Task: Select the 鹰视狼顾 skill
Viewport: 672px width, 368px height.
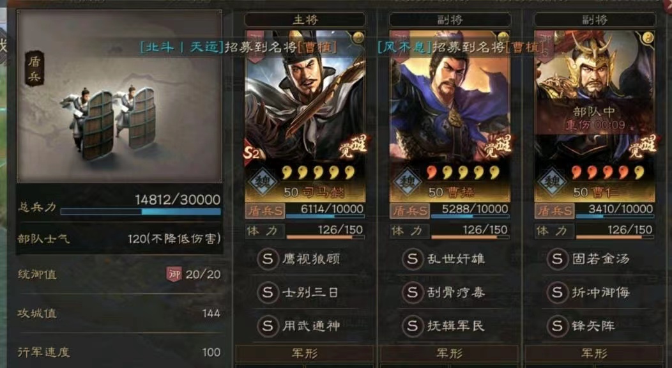Action: point(299,259)
